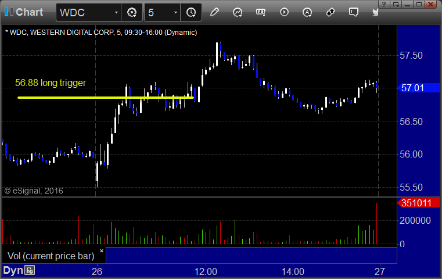442x279 pixels.
Task: Open the window options dropdown icon
Action: click(x=396, y=4)
